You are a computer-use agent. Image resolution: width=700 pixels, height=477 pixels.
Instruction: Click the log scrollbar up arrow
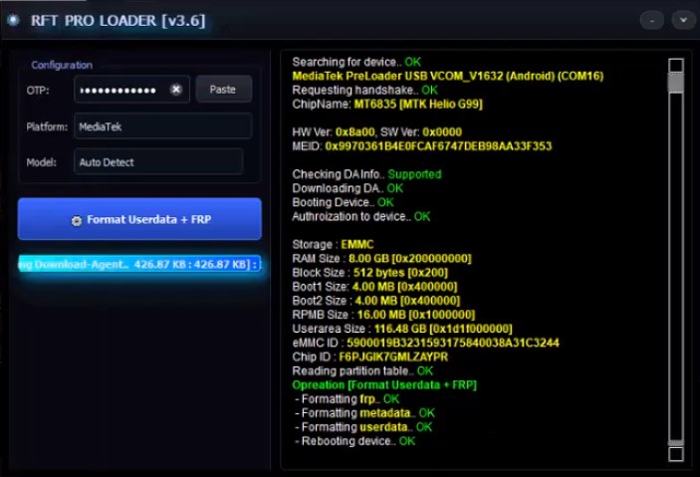pos(676,65)
